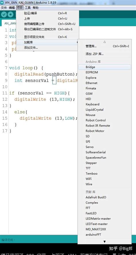Select the Robot IR Remote library

[104, 126]
